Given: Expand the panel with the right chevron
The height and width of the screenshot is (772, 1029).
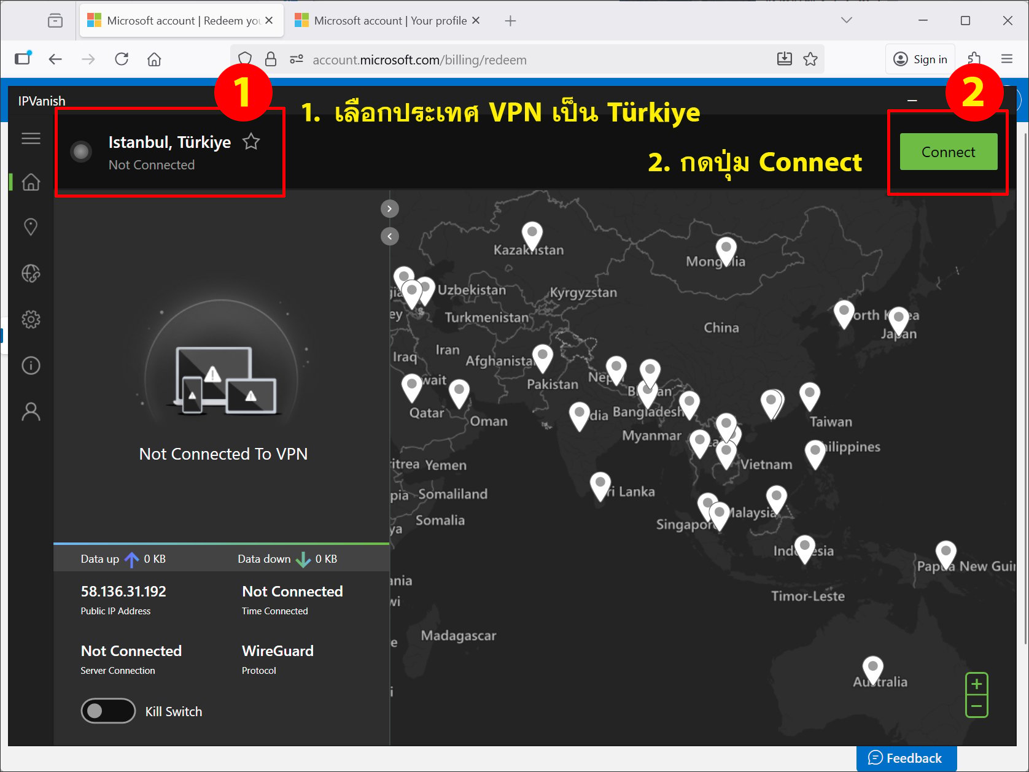Looking at the screenshot, I should pos(390,209).
